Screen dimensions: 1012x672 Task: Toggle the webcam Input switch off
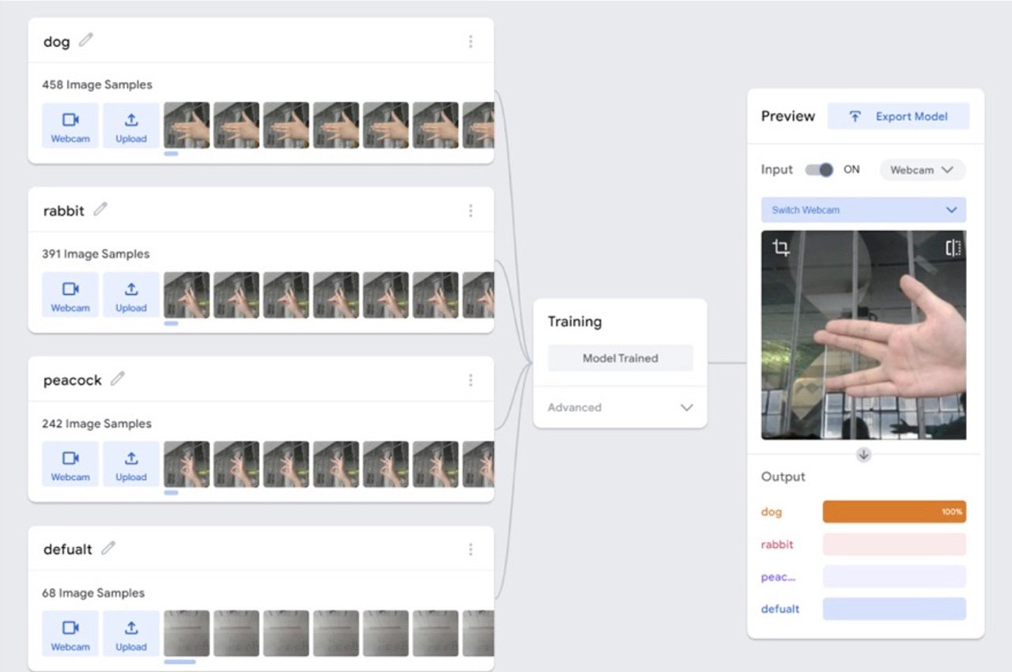820,169
